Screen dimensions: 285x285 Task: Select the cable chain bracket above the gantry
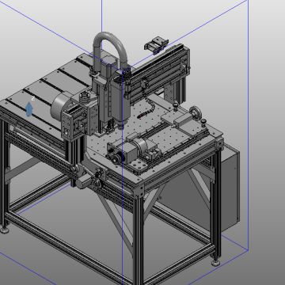coord(156,44)
